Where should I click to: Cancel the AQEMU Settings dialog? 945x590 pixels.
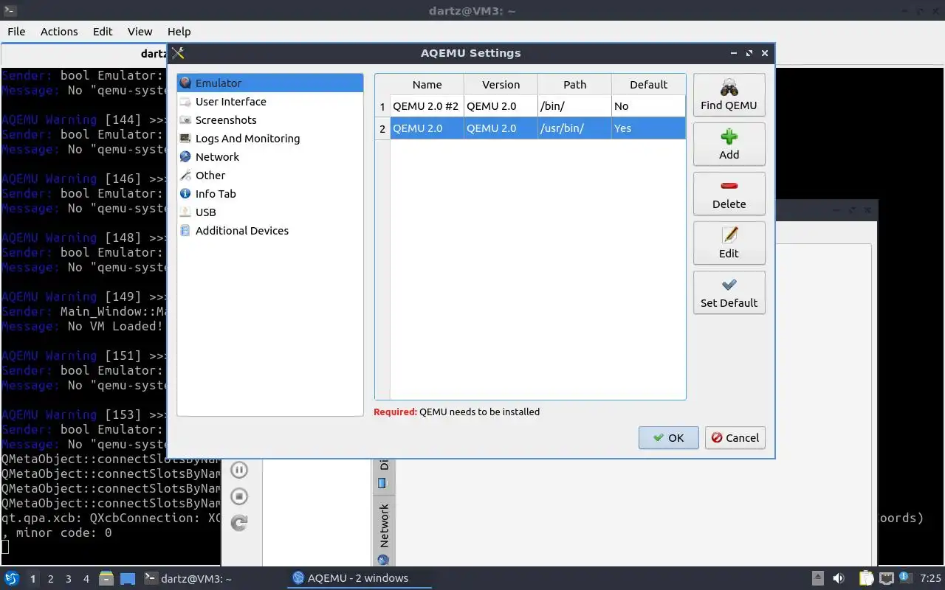pos(735,437)
